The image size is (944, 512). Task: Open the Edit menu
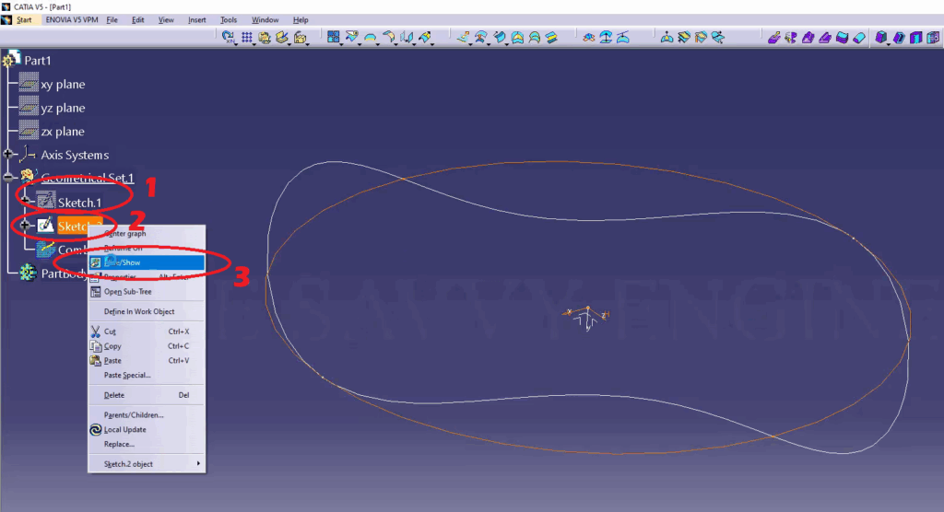[x=138, y=20]
